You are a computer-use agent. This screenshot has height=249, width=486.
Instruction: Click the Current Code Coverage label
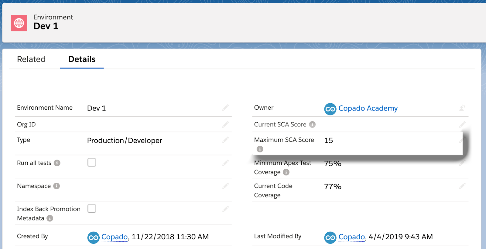pos(273,191)
